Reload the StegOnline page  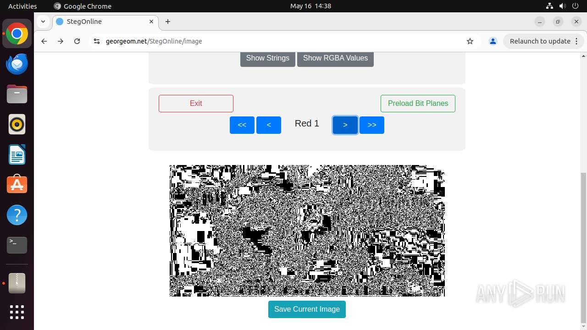click(x=77, y=41)
